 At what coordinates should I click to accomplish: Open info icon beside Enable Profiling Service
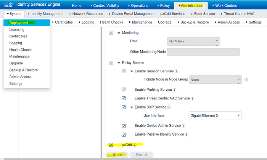pos(175,90)
